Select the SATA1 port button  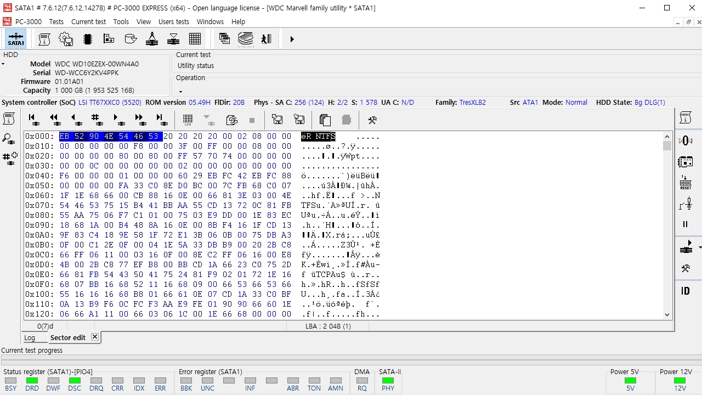point(16,39)
